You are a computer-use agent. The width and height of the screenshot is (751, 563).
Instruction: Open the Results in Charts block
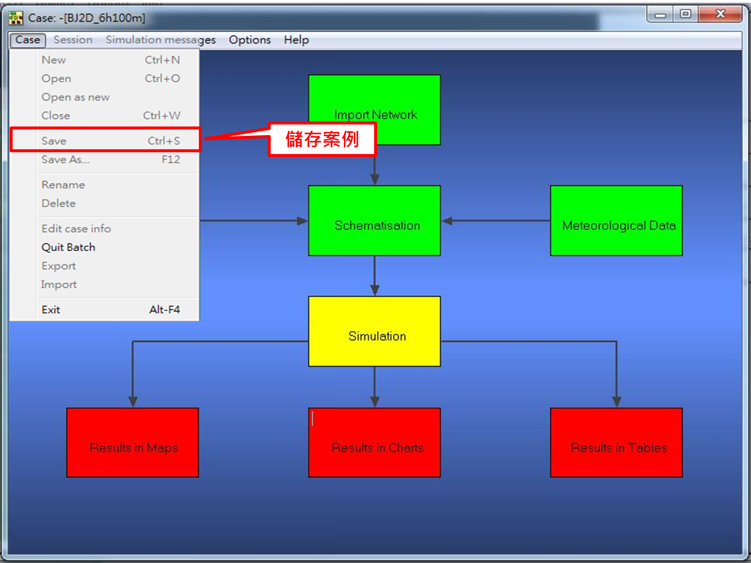374,443
